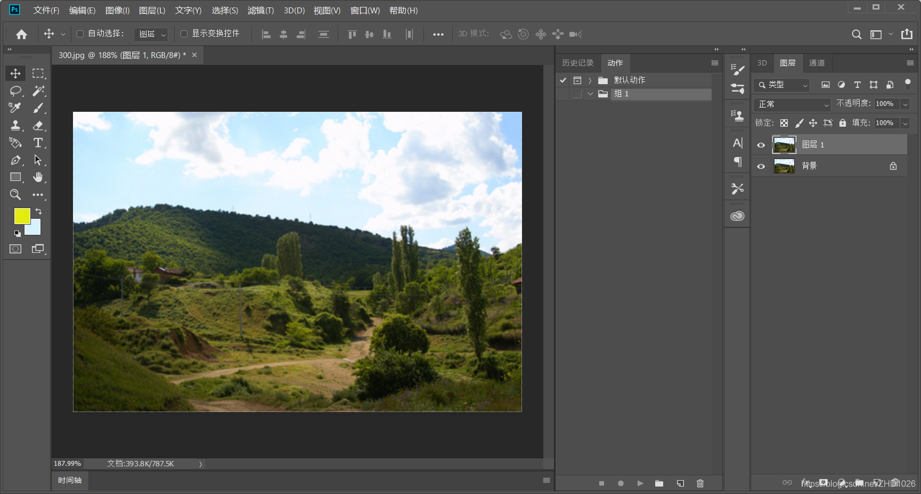Select the Brush tool

pyautogui.click(x=38, y=108)
